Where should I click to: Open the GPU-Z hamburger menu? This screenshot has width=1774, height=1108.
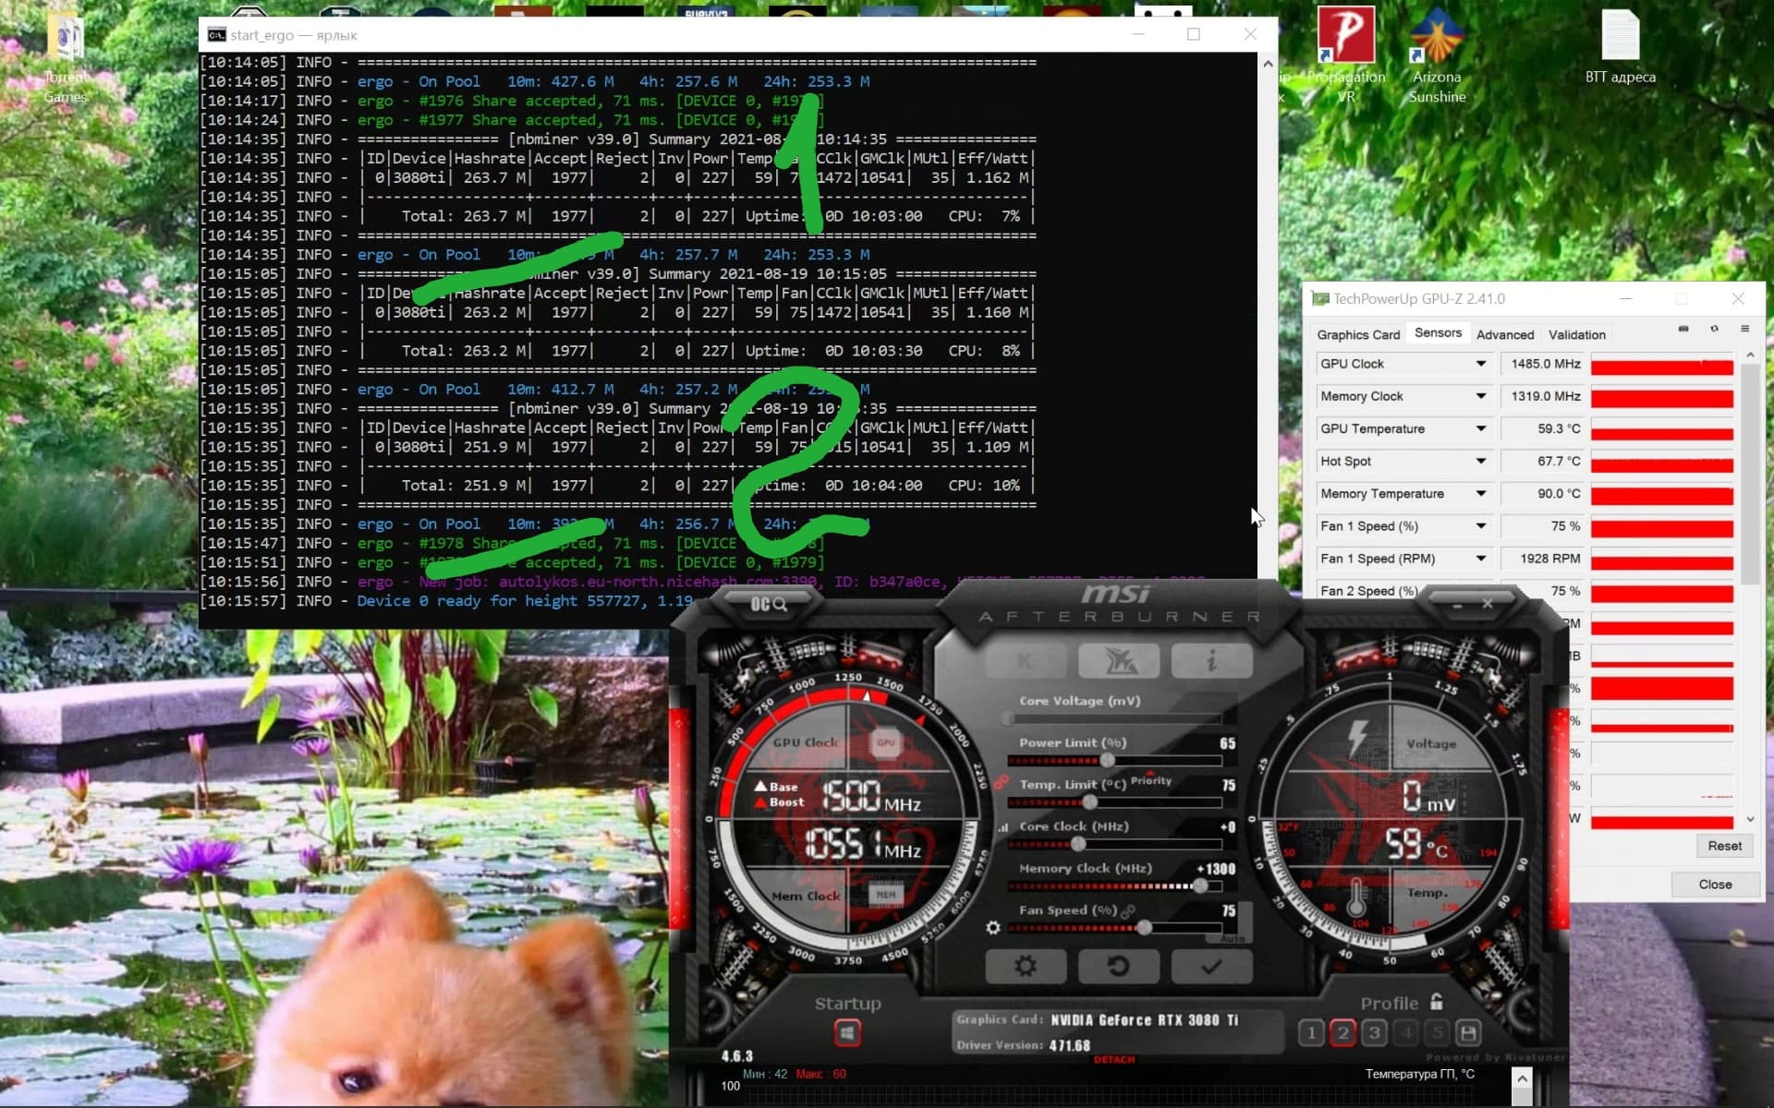click(1744, 329)
